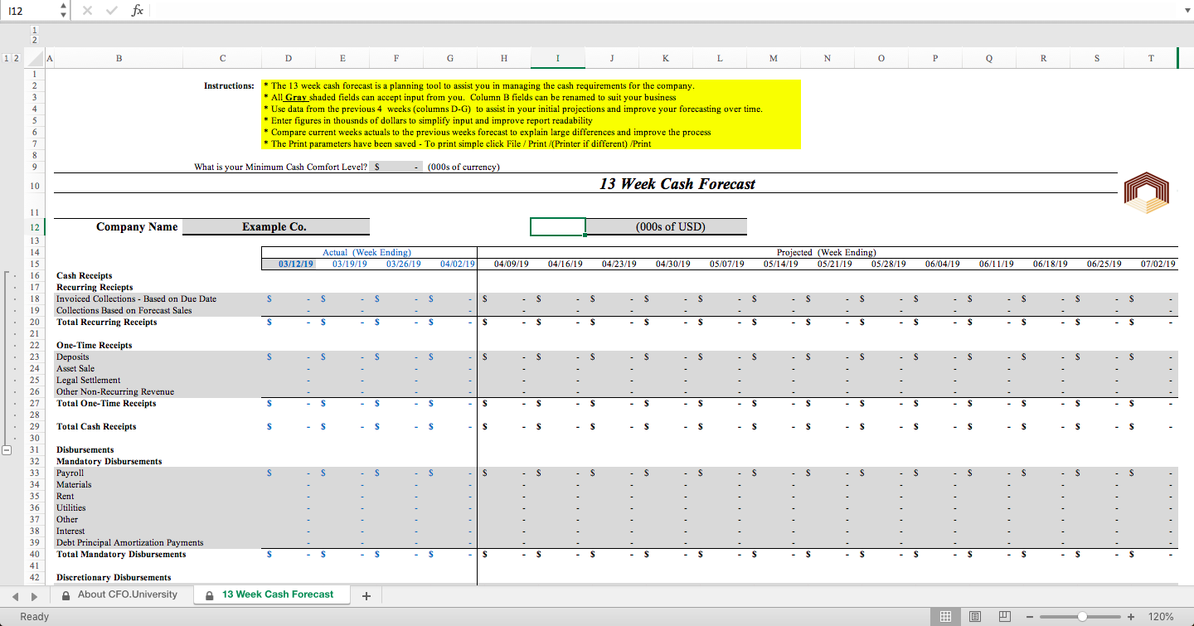Click the Name Box stepper arrows

(x=64, y=10)
